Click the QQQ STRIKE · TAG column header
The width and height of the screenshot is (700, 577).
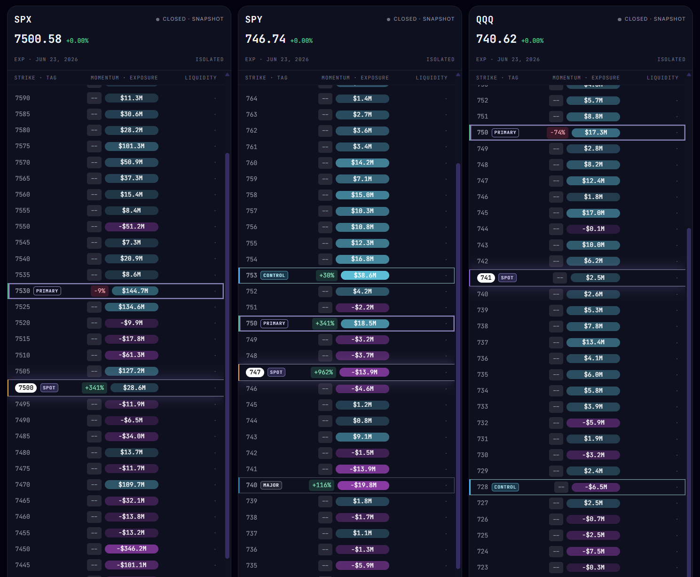[x=497, y=78]
